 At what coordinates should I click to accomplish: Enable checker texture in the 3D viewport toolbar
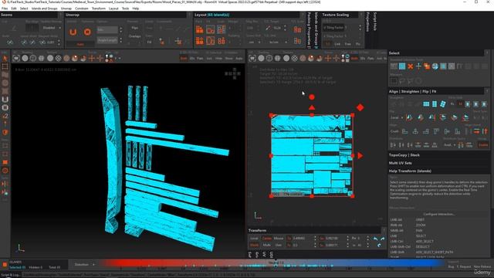(59, 59)
